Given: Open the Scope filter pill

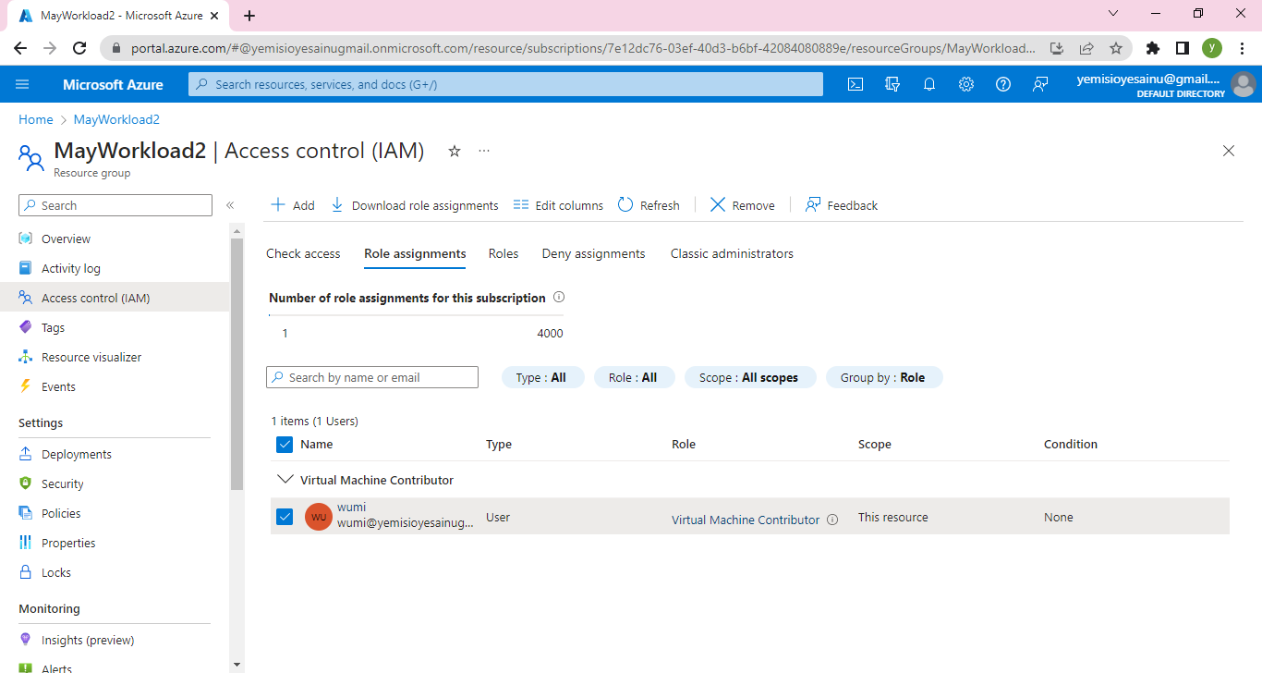Looking at the screenshot, I should (x=749, y=377).
